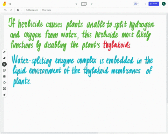
Task: Click the green handwritten word "herbicide" in the first line
Action: (x=31, y=24)
